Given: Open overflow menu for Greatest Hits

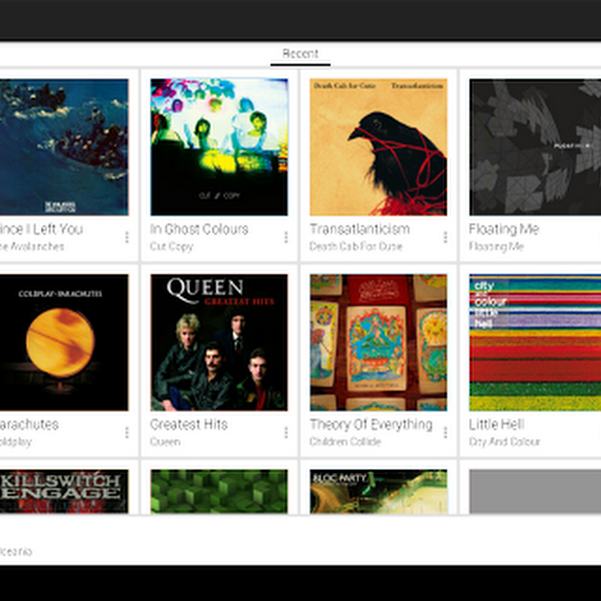Looking at the screenshot, I should tap(286, 433).
